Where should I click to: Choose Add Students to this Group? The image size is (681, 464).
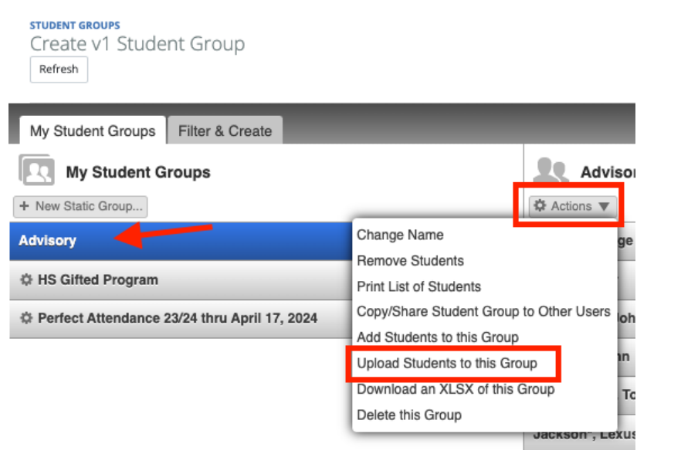438,337
